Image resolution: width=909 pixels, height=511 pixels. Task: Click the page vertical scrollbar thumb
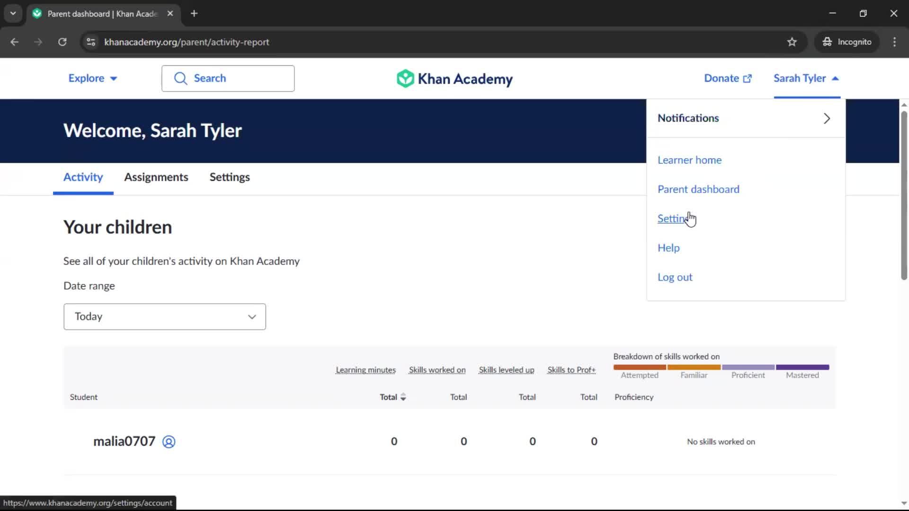tap(904, 195)
